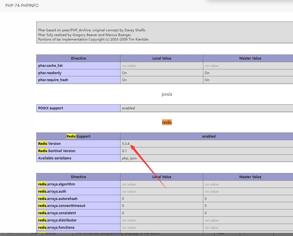Select the Redis Version value 5.3.4
Viewport: 293px width, 236px height.
pyautogui.click(x=126, y=143)
